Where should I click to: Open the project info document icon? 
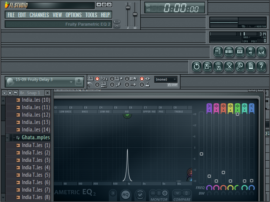250,66
